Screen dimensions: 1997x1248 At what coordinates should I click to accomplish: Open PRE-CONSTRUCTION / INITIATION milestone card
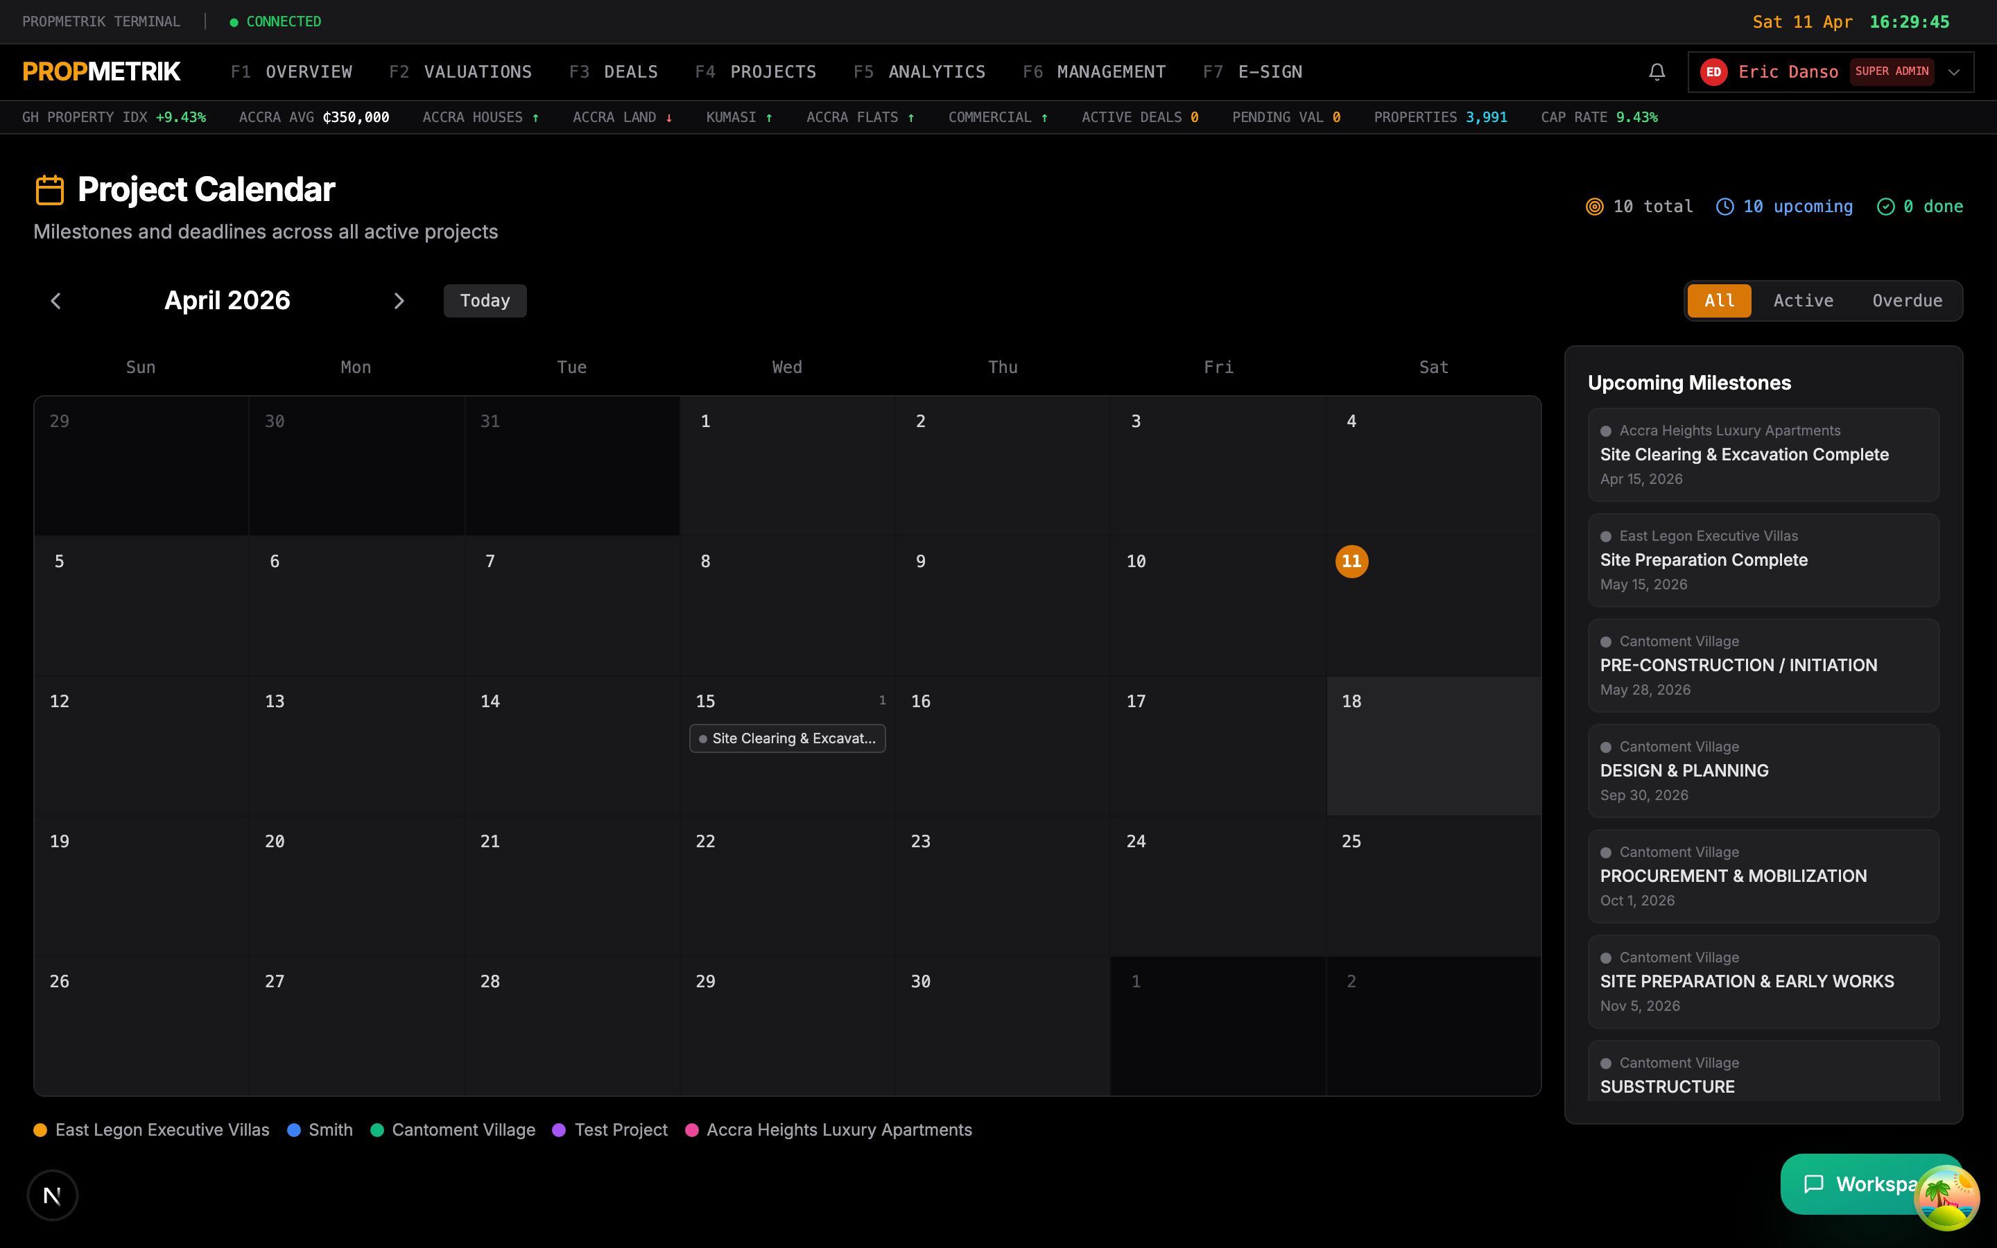1763,666
